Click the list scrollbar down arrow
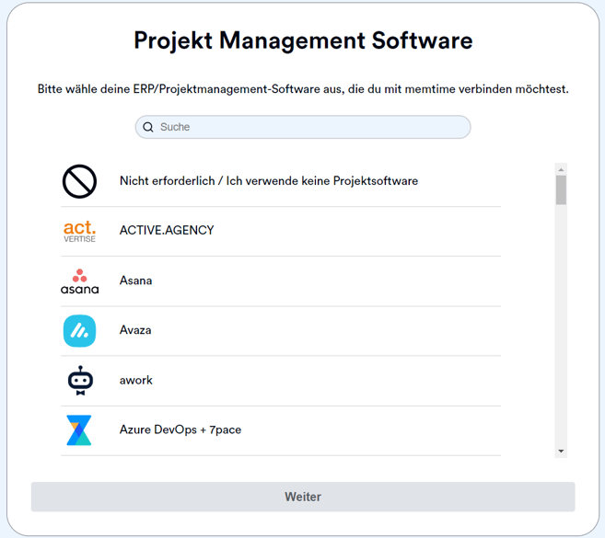This screenshot has height=538, width=605. (x=561, y=451)
